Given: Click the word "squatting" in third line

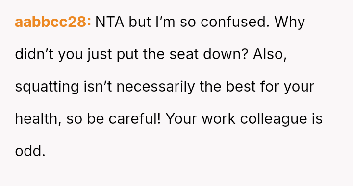Looking at the screenshot, I should (47, 87).
